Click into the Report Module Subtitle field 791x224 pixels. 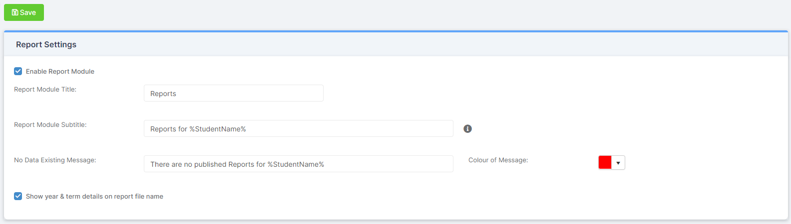299,128
